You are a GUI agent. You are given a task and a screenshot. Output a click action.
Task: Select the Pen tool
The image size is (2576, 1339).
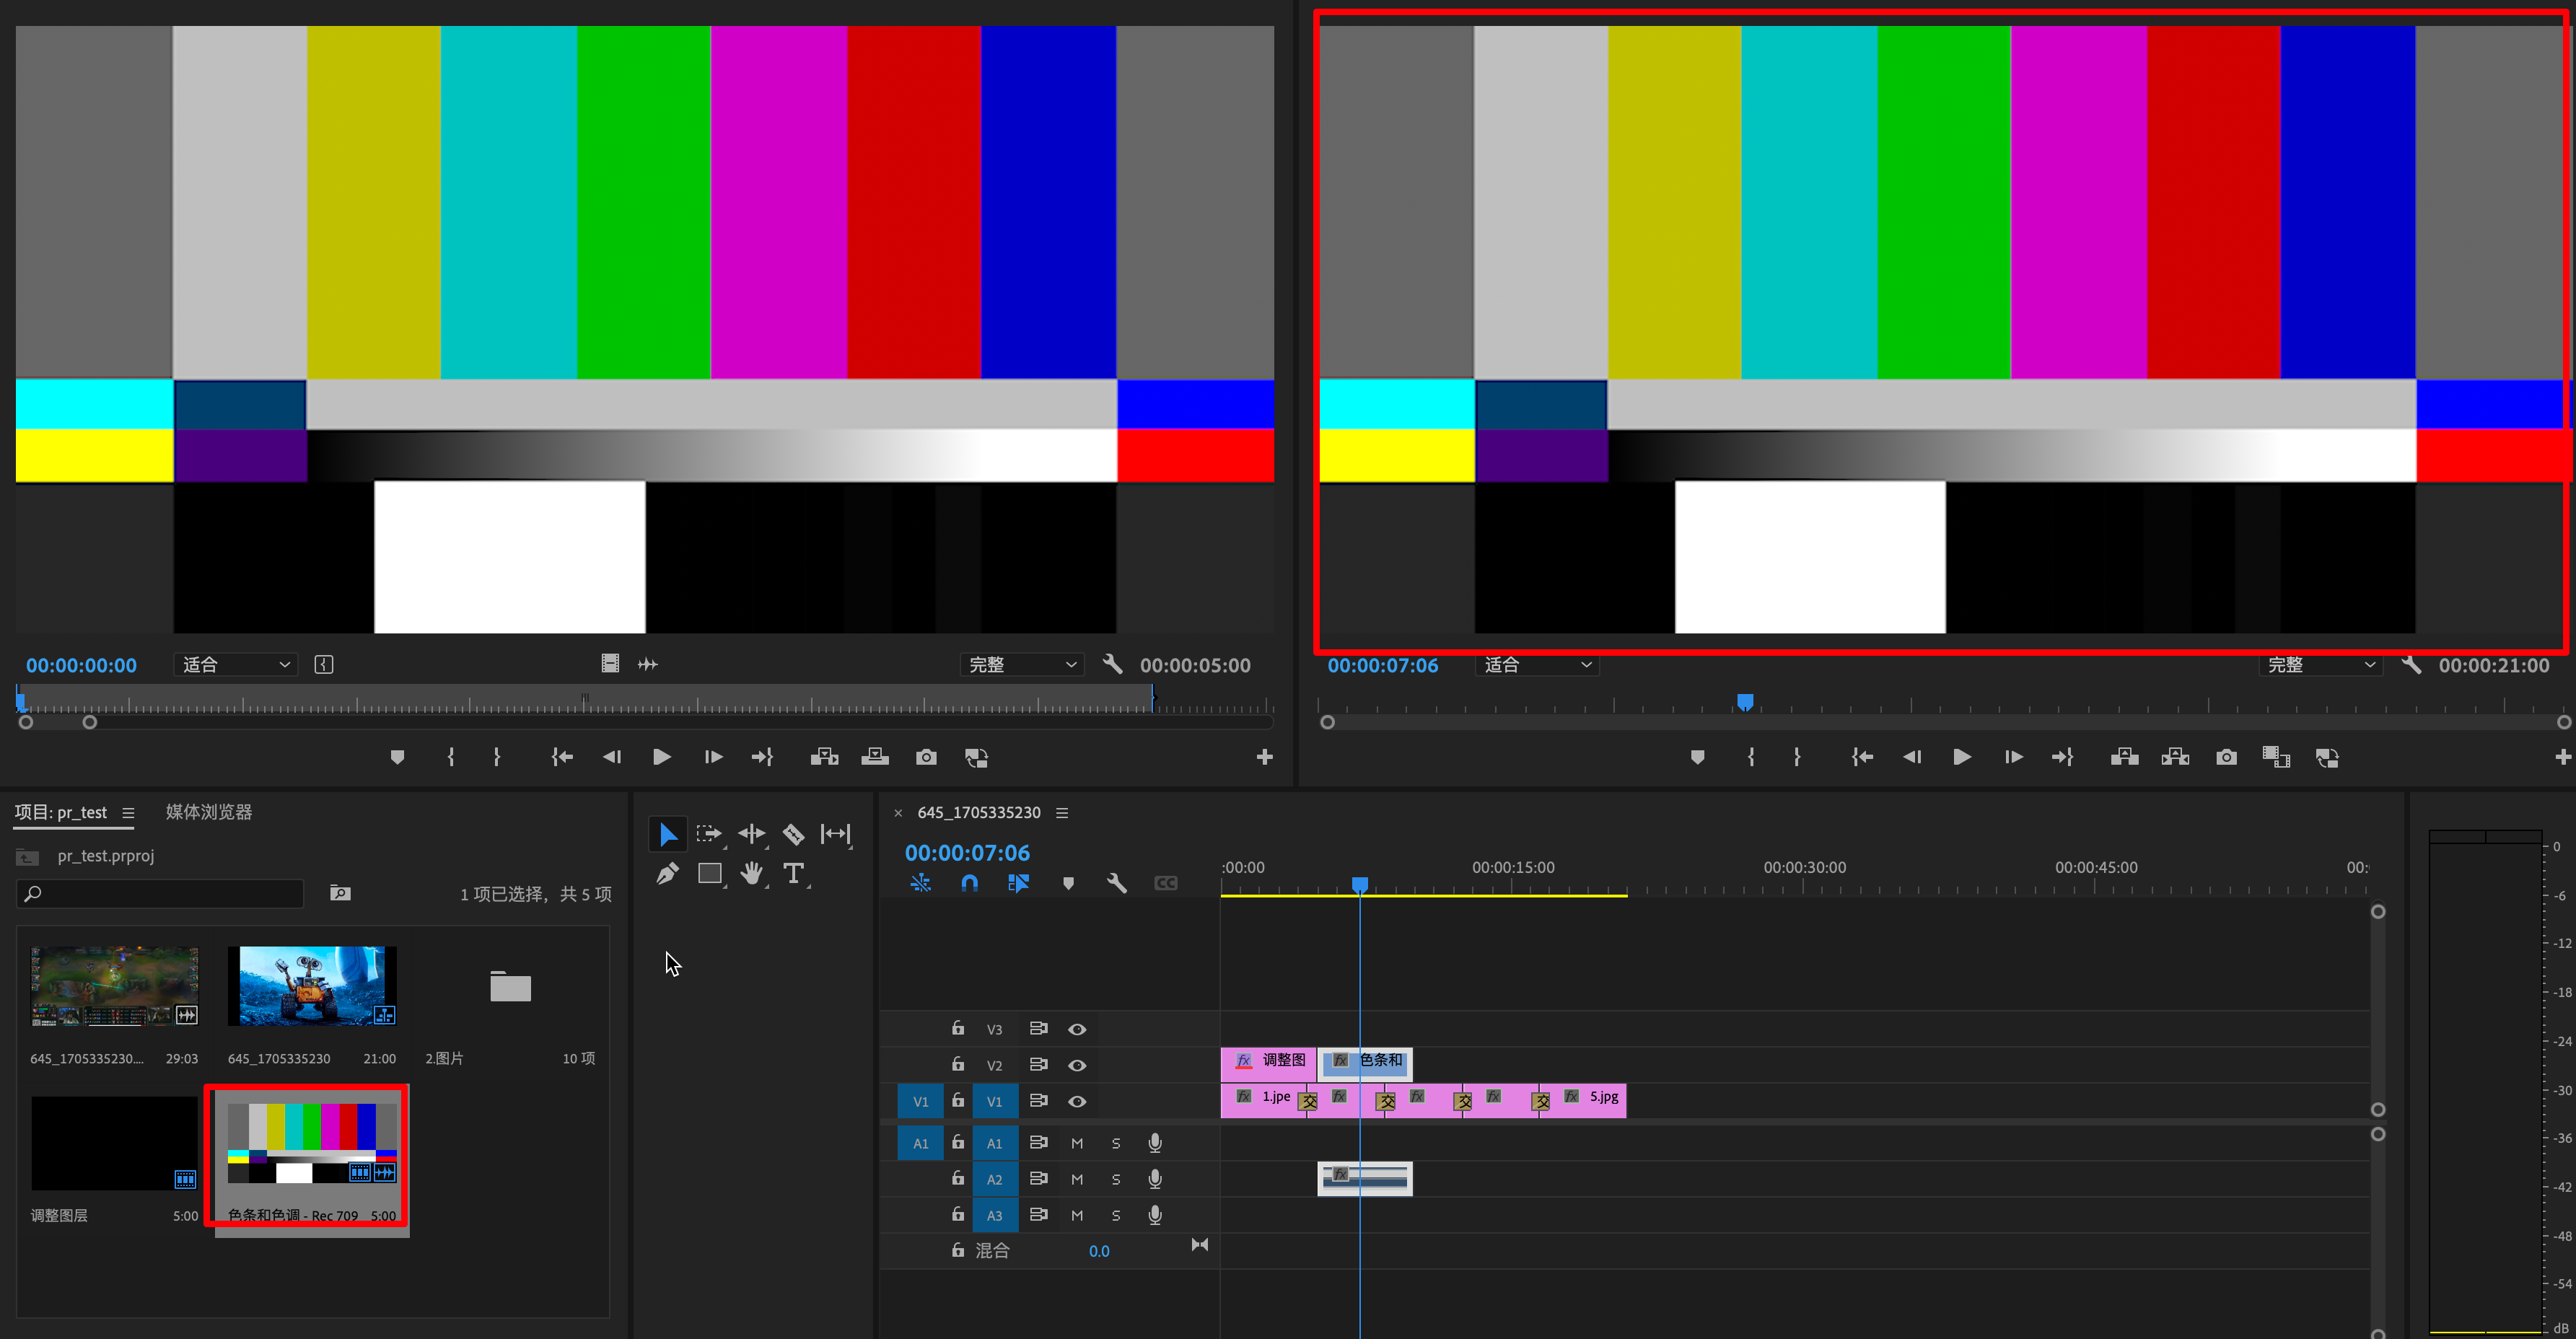(667, 874)
